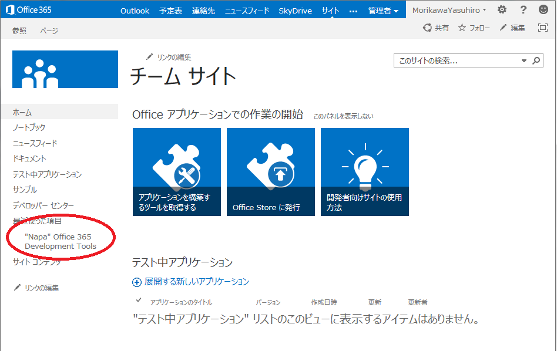Open "Napa" Office 365 Development Tools link
This screenshot has height=351, width=557.
point(58,241)
